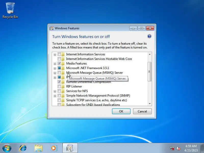Open the Recycle Bin desktop icon
Viewport: 204px width, 153px height.
[10, 10]
